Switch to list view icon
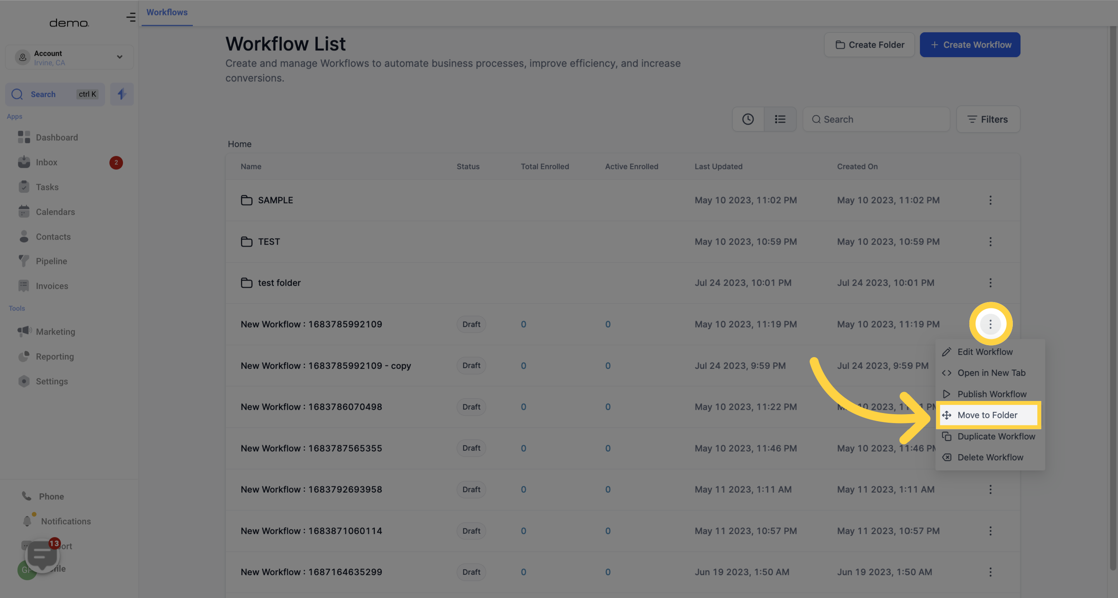 780,119
